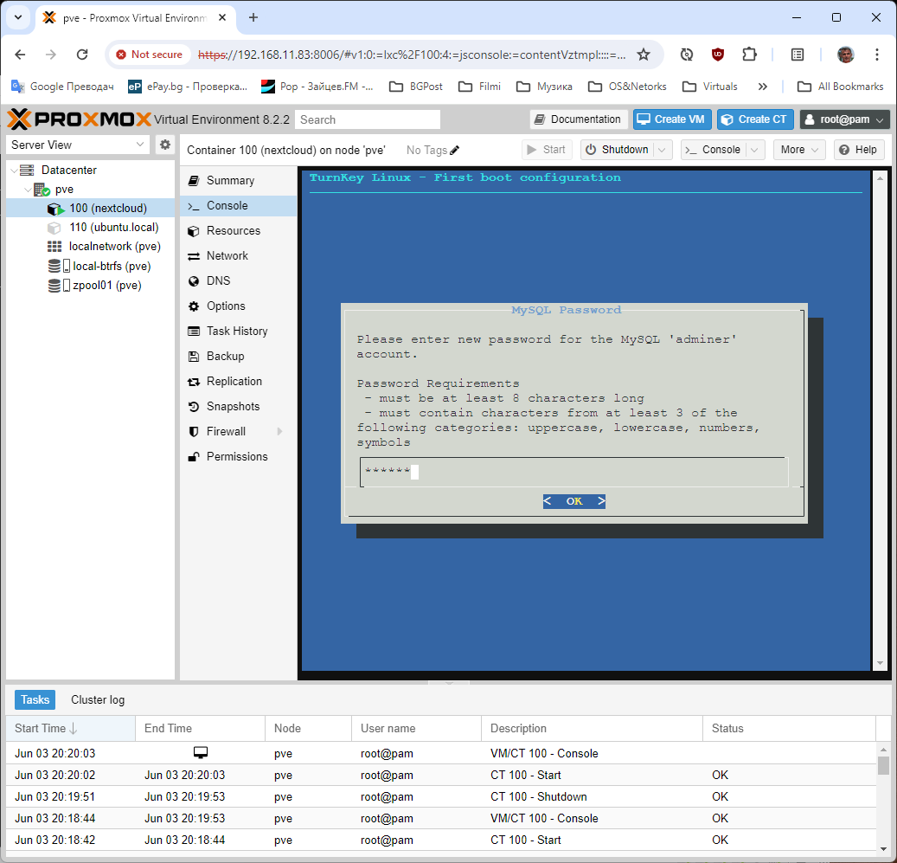This screenshot has width=897, height=863.
Task: Open the OS&Netorks bookmark folder
Action: [628, 87]
